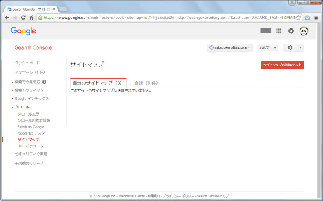
Task: Open the 利用規約 footer link
Action: (x=154, y=196)
